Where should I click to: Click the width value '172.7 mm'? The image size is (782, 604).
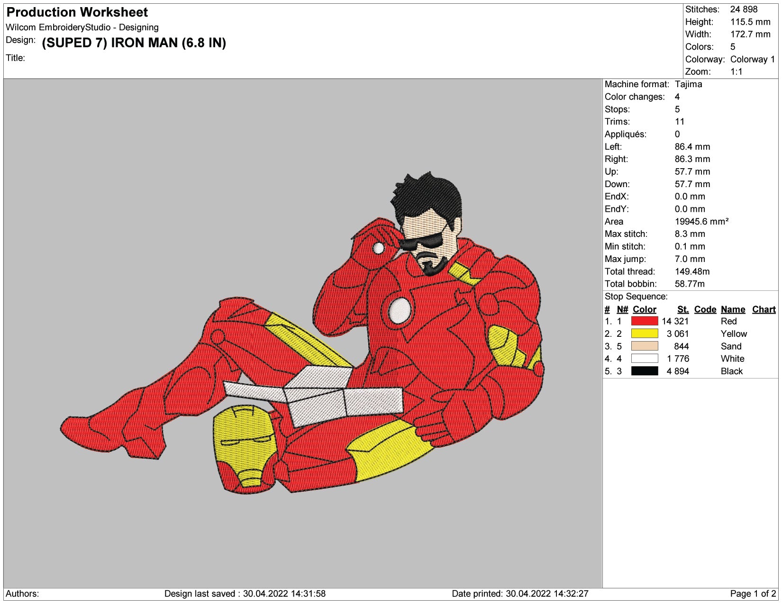[750, 34]
